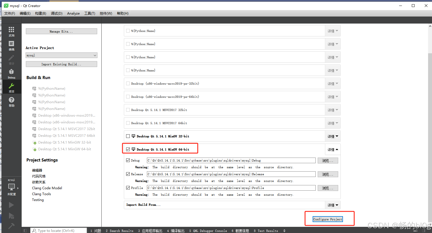Expand details for msvc2019-pe-64bit kit
The image size is (432, 233).
click(333, 97)
